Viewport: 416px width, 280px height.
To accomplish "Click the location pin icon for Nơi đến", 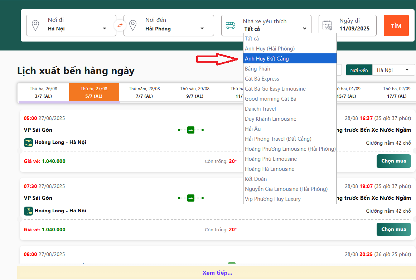I will (133, 25).
